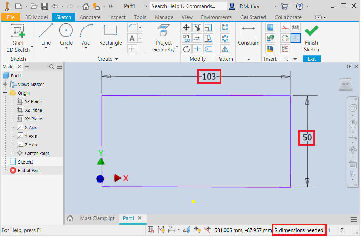The height and width of the screenshot is (237, 361).
Task: Click the Project Geometry button
Action: coord(164,38)
